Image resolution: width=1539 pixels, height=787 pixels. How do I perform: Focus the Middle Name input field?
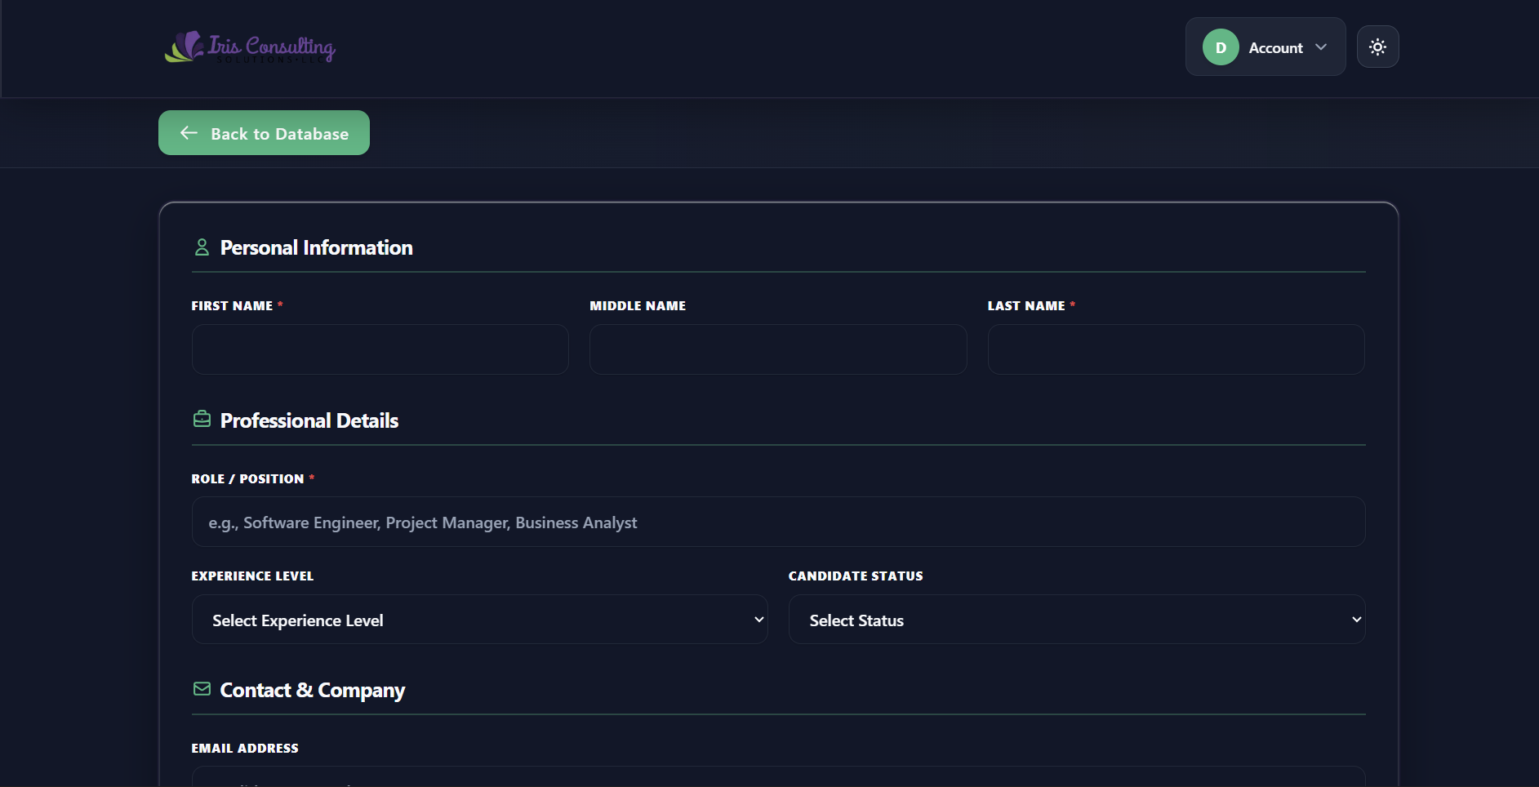click(x=777, y=349)
